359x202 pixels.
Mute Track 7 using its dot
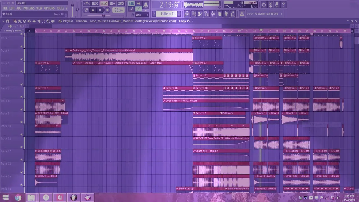(22, 97)
